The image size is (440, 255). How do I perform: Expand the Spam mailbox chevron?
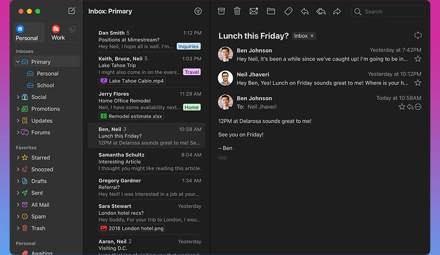coord(18,217)
